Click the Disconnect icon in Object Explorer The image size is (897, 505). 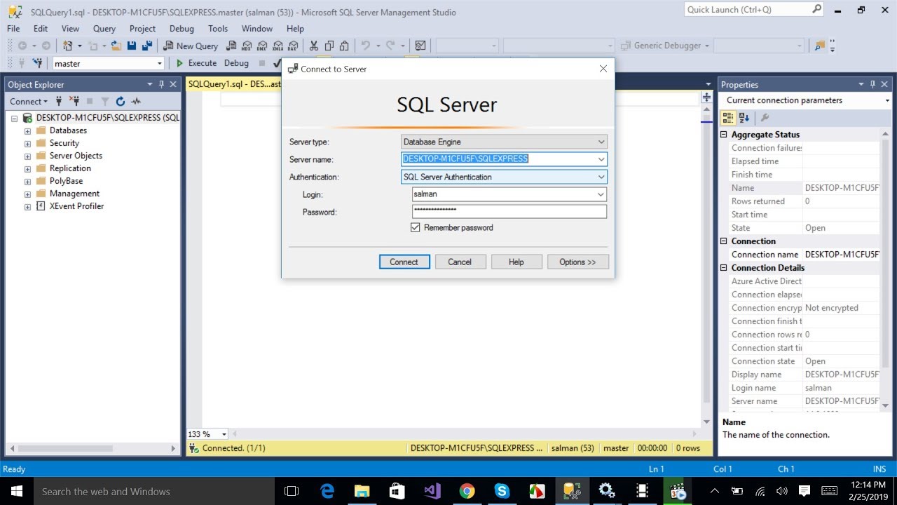[x=74, y=101]
